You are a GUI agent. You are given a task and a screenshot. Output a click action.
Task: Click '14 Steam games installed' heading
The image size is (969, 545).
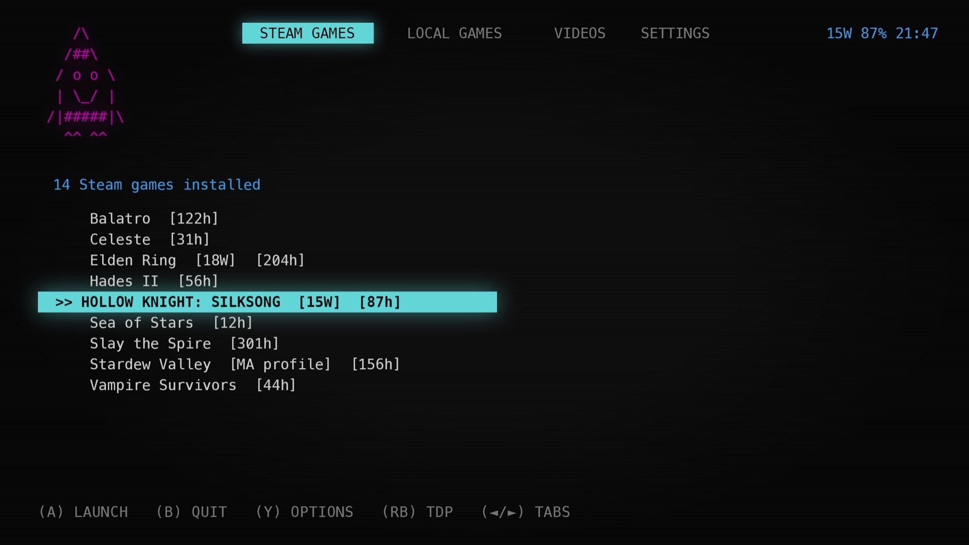pyautogui.click(x=157, y=185)
